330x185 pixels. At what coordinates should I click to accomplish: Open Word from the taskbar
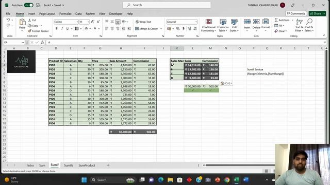click(x=246, y=180)
